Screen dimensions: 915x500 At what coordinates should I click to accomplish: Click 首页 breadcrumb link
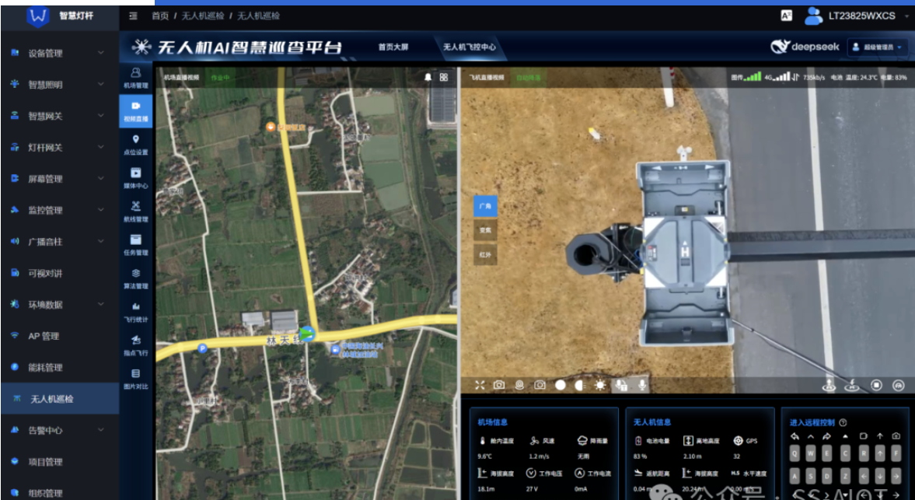pyautogui.click(x=160, y=16)
